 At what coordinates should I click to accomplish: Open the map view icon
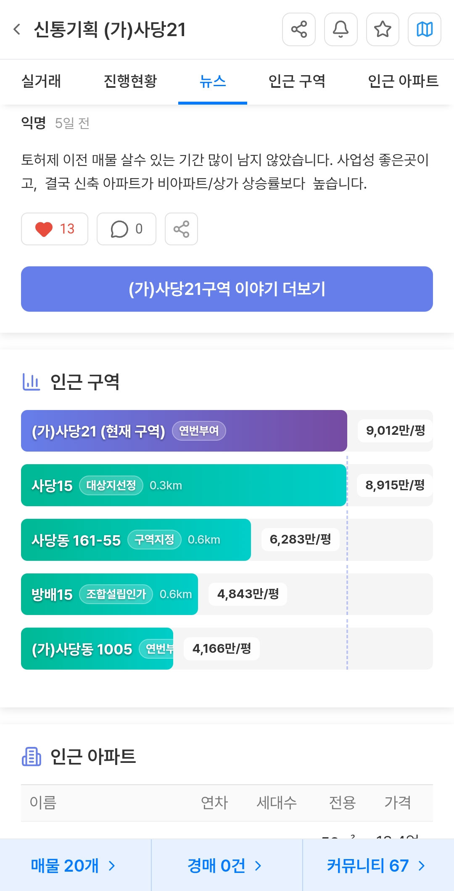click(x=424, y=29)
